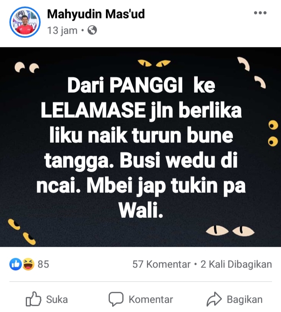Click the globe public audience icon

[x=92, y=30]
